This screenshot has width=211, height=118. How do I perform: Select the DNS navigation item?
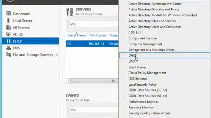pos(16,48)
